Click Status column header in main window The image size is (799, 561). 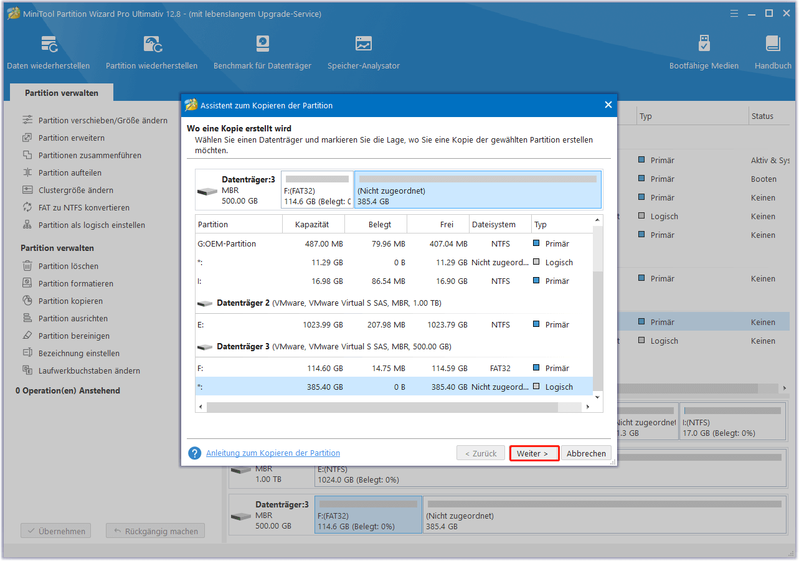768,116
